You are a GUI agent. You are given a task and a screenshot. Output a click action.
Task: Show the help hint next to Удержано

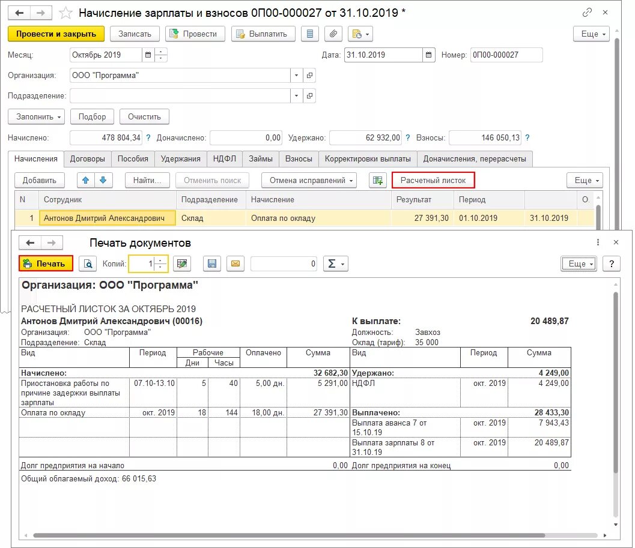408,137
